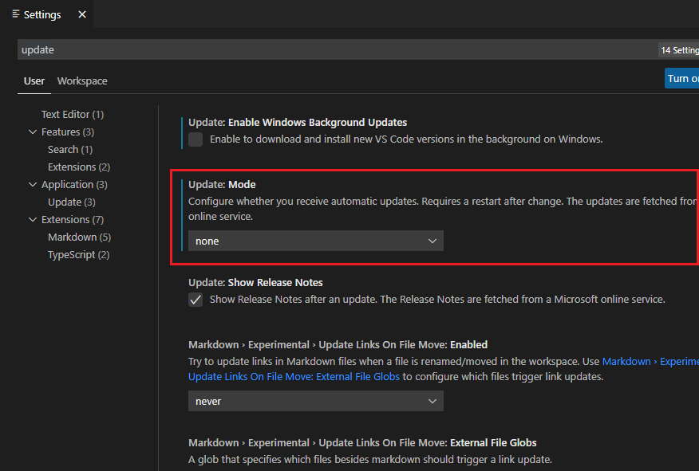This screenshot has height=471, width=699.
Task: Click Enable Windows Background Updates title
Action: (298, 123)
